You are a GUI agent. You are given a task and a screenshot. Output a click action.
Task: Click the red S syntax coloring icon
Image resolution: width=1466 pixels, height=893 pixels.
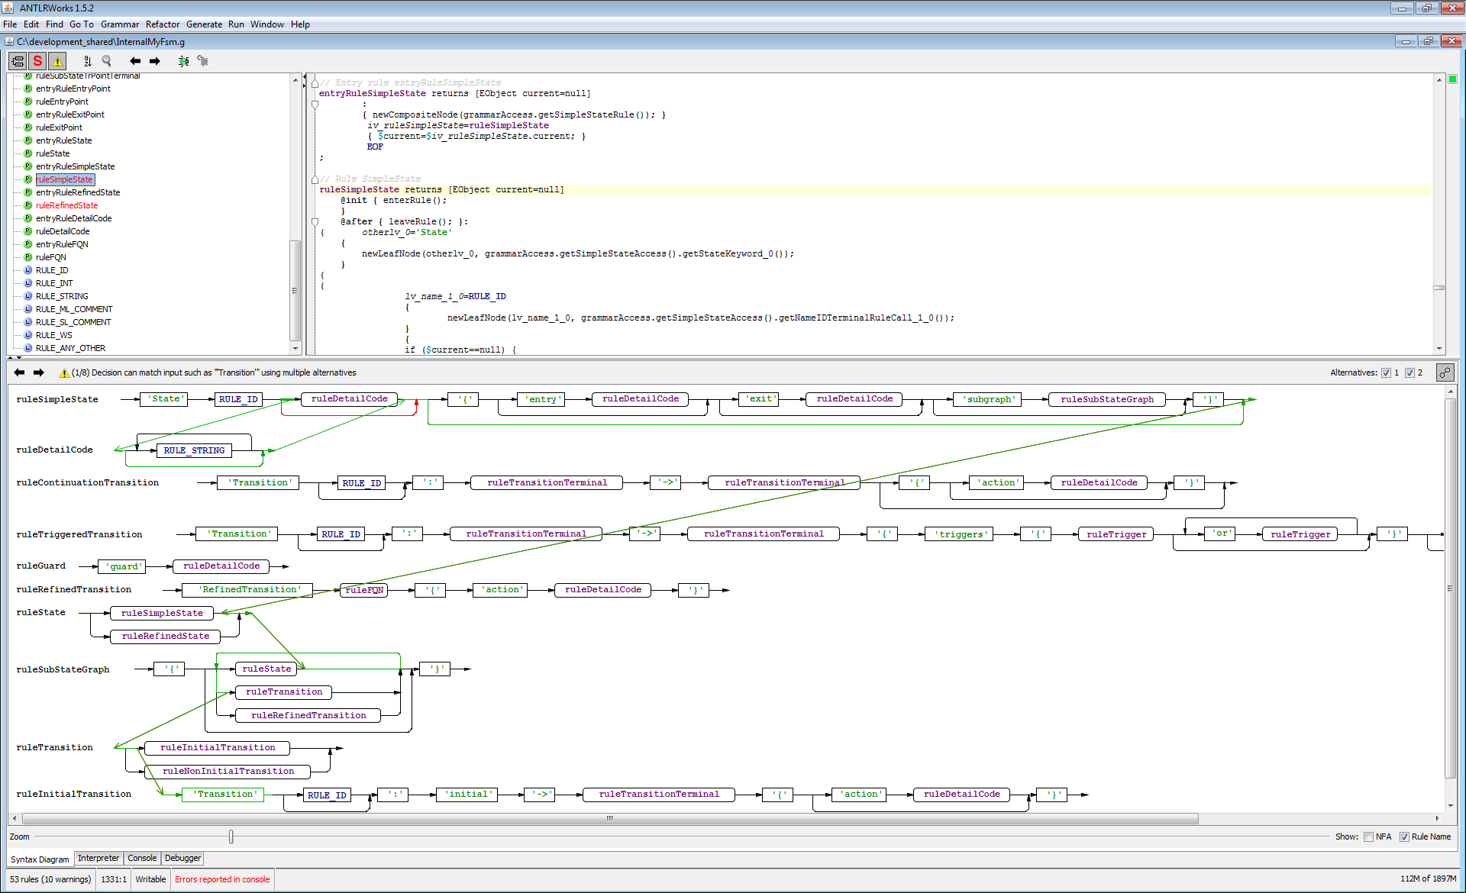[37, 61]
